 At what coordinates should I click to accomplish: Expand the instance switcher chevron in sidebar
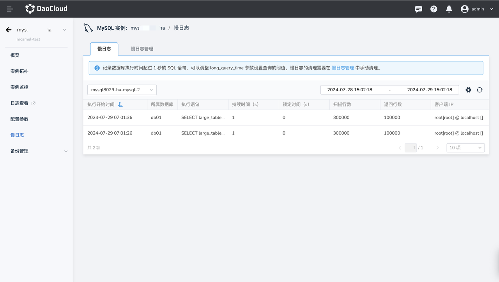click(65, 30)
